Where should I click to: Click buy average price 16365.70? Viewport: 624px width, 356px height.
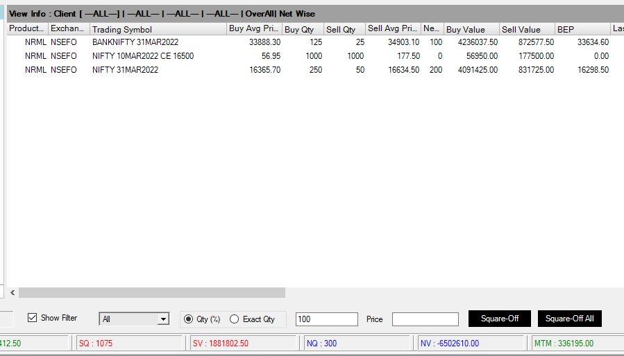[x=264, y=70]
